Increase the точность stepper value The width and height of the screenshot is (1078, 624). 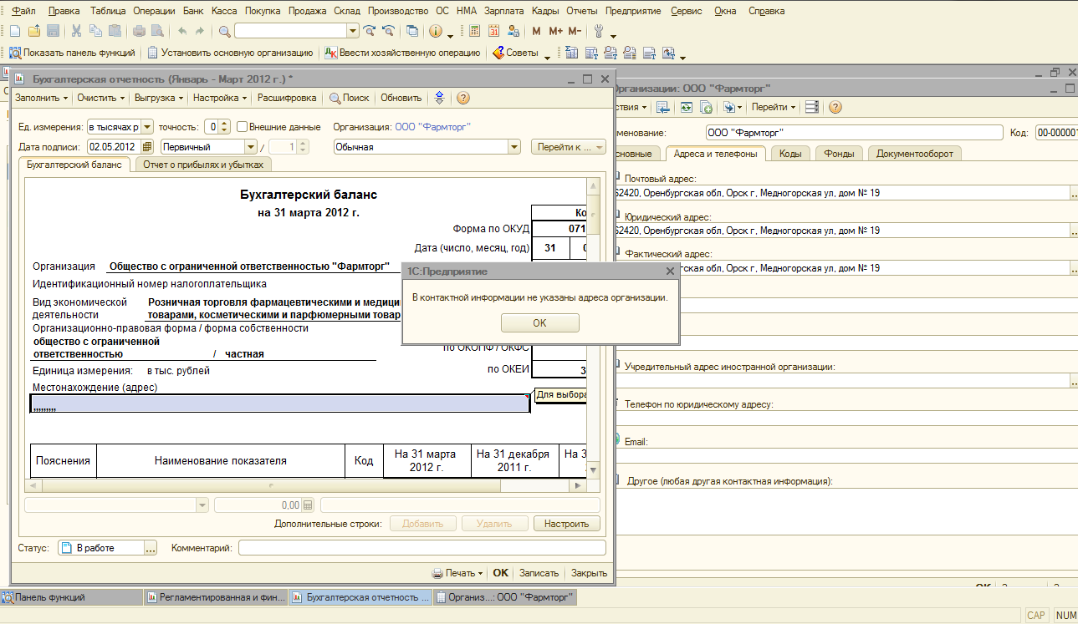point(224,124)
